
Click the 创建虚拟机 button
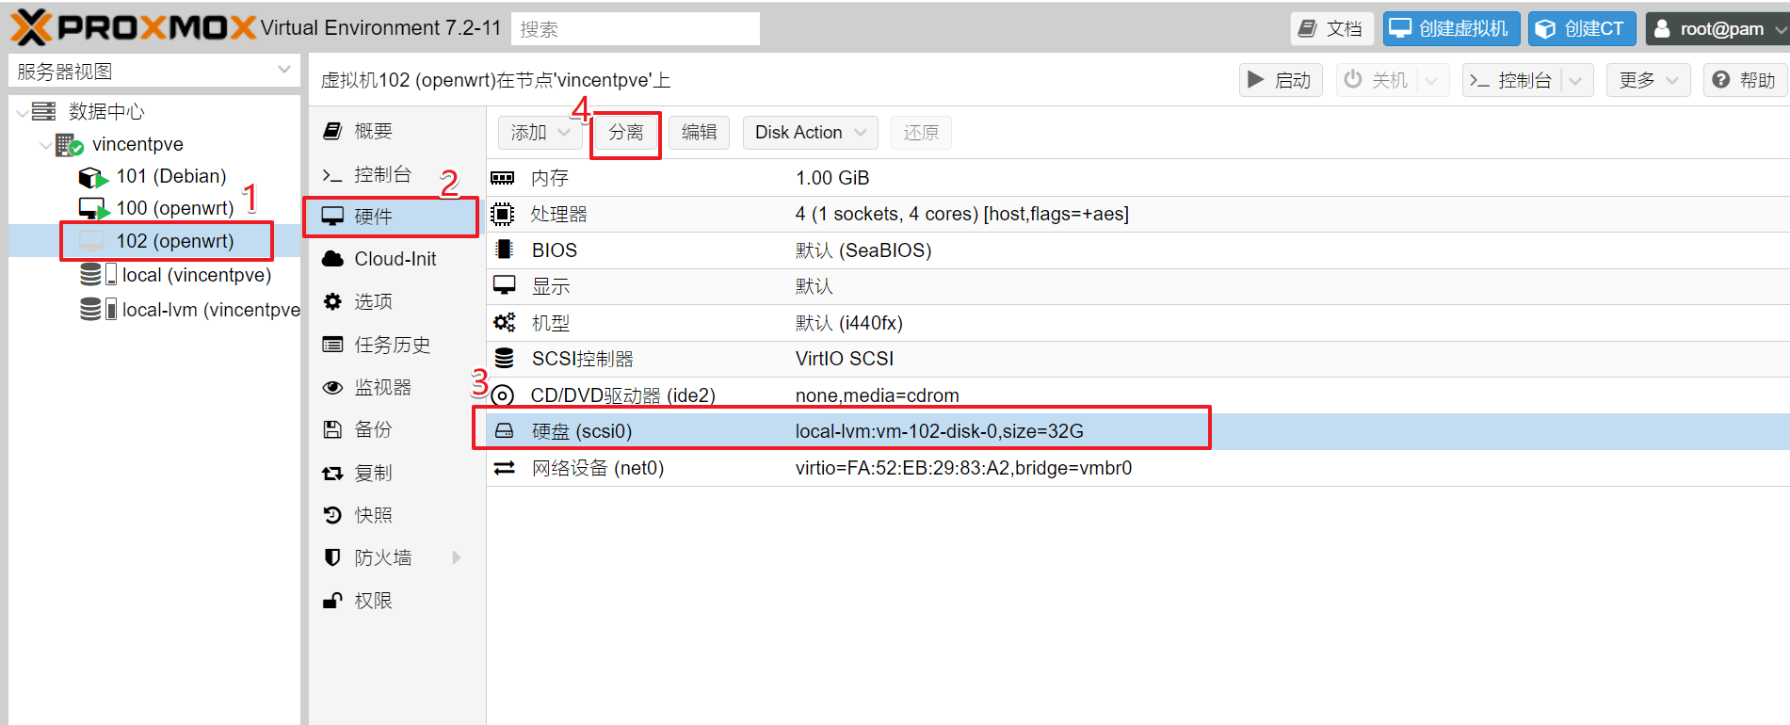coord(1451,28)
